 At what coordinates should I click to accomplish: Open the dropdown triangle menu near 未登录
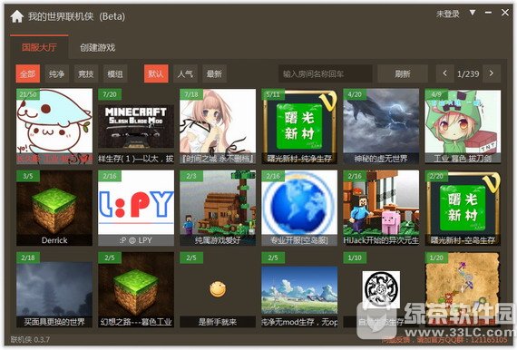click(x=473, y=13)
